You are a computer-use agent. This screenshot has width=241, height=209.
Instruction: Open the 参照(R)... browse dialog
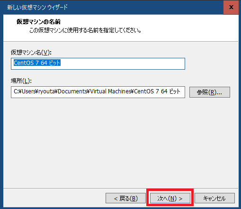click(210, 92)
